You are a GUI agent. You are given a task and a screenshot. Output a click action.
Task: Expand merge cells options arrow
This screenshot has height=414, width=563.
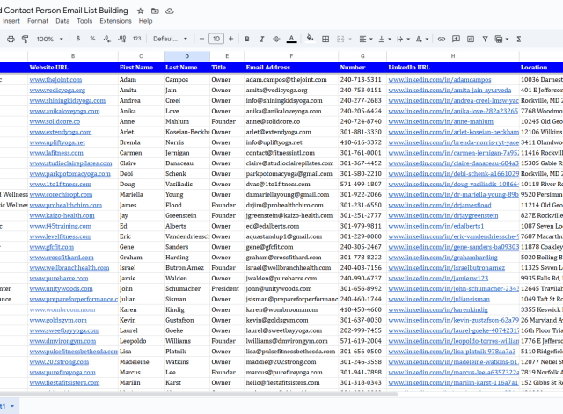point(350,39)
